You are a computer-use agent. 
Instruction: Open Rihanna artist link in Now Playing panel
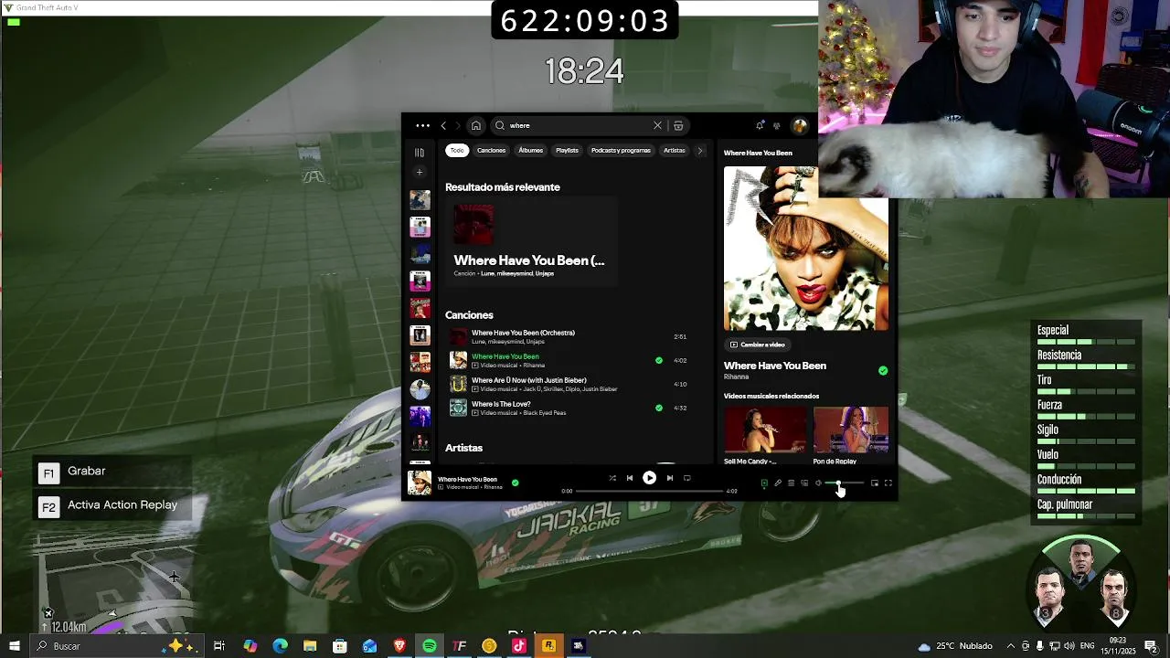tap(736, 377)
